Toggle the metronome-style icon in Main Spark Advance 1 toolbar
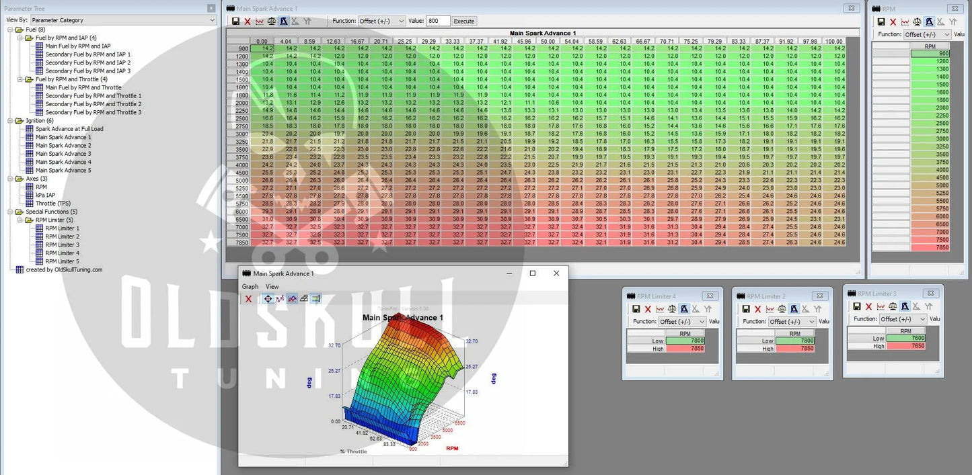Screen dimensions: 972x475 click(284, 21)
